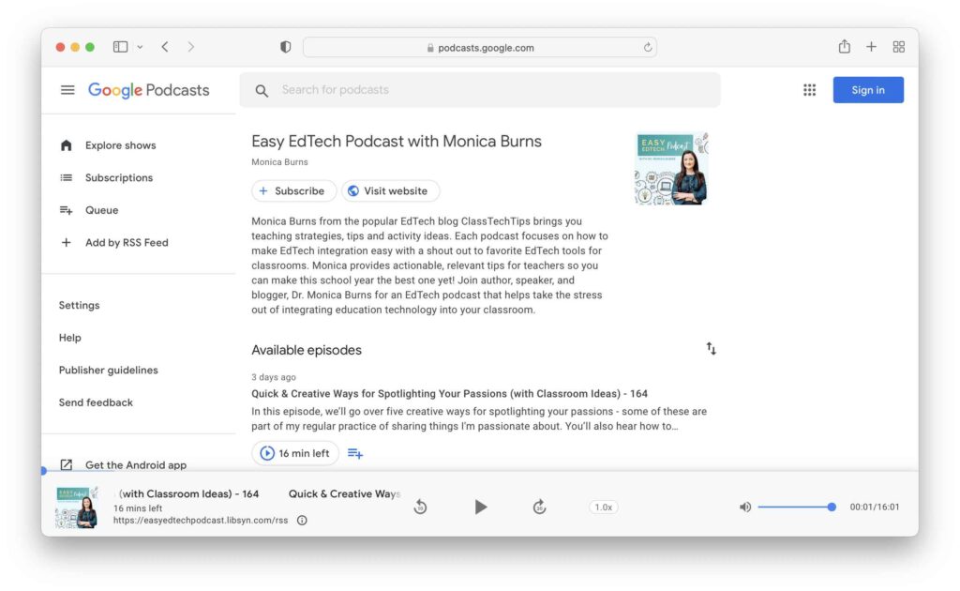Click the 16 mins left player text
Screen dimensions: 960x591
tap(138, 508)
